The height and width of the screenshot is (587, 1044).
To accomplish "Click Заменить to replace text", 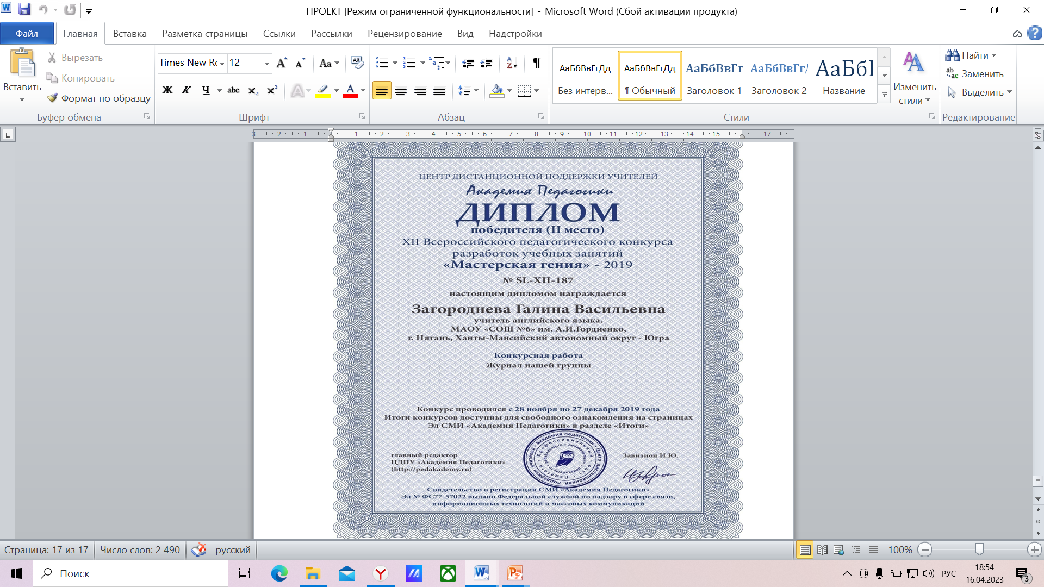I will [x=975, y=74].
